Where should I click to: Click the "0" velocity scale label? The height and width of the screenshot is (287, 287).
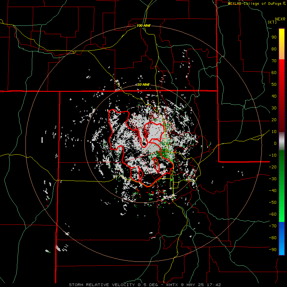pos(275,143)
